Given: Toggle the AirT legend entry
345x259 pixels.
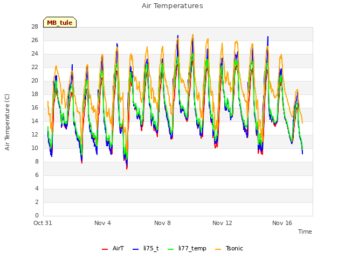Looking at the screenshot, I should click(113, 249).
